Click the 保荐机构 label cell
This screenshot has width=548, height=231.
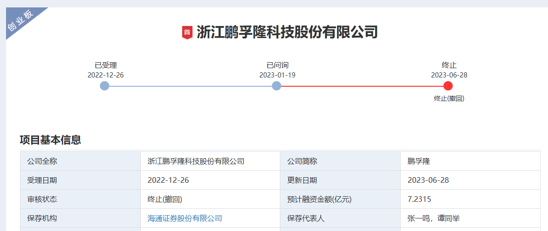tap(80, 218)
